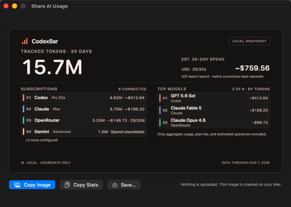Viewport: 291px width, 207px height.
Task: Open the Save... dialog button
Action: pos(124,185)
